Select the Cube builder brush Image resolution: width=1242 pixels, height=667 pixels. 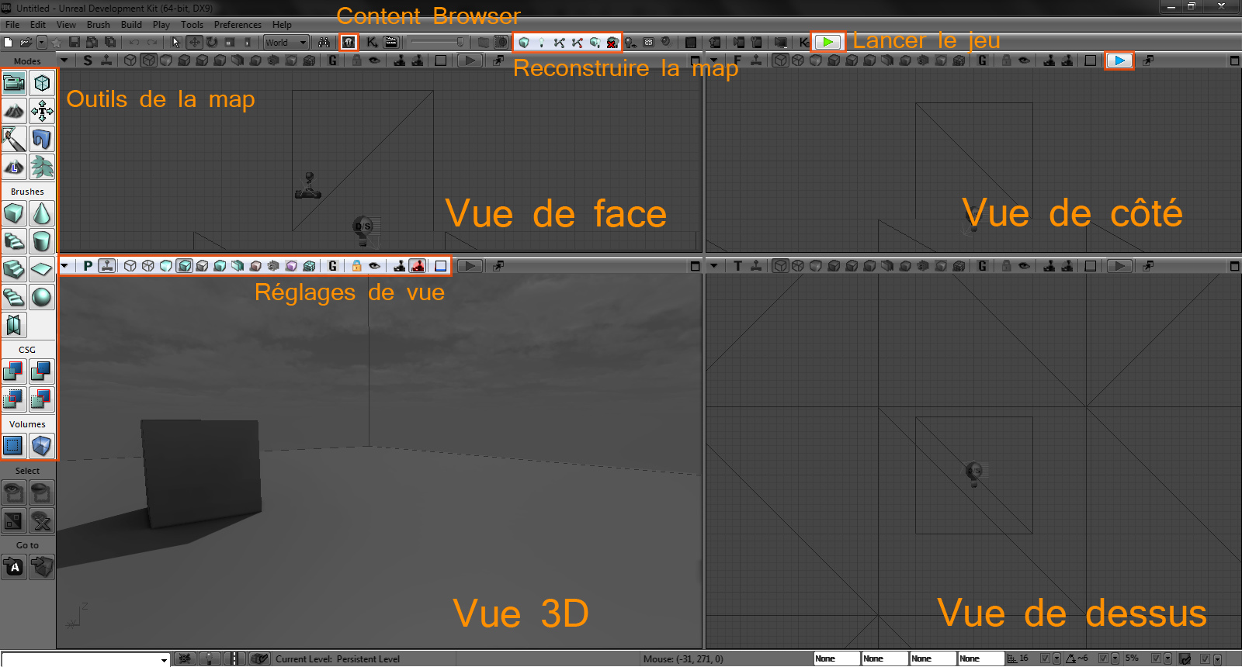tap(14, 213)
